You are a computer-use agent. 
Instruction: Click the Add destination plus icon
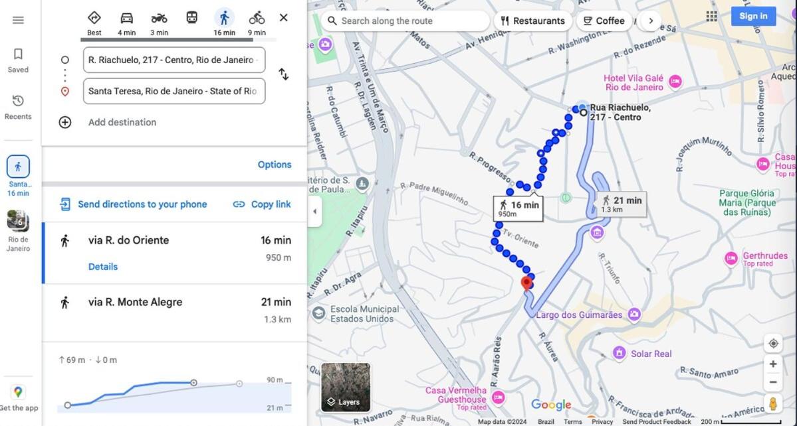pyautogui.click(x=65, y=122)
